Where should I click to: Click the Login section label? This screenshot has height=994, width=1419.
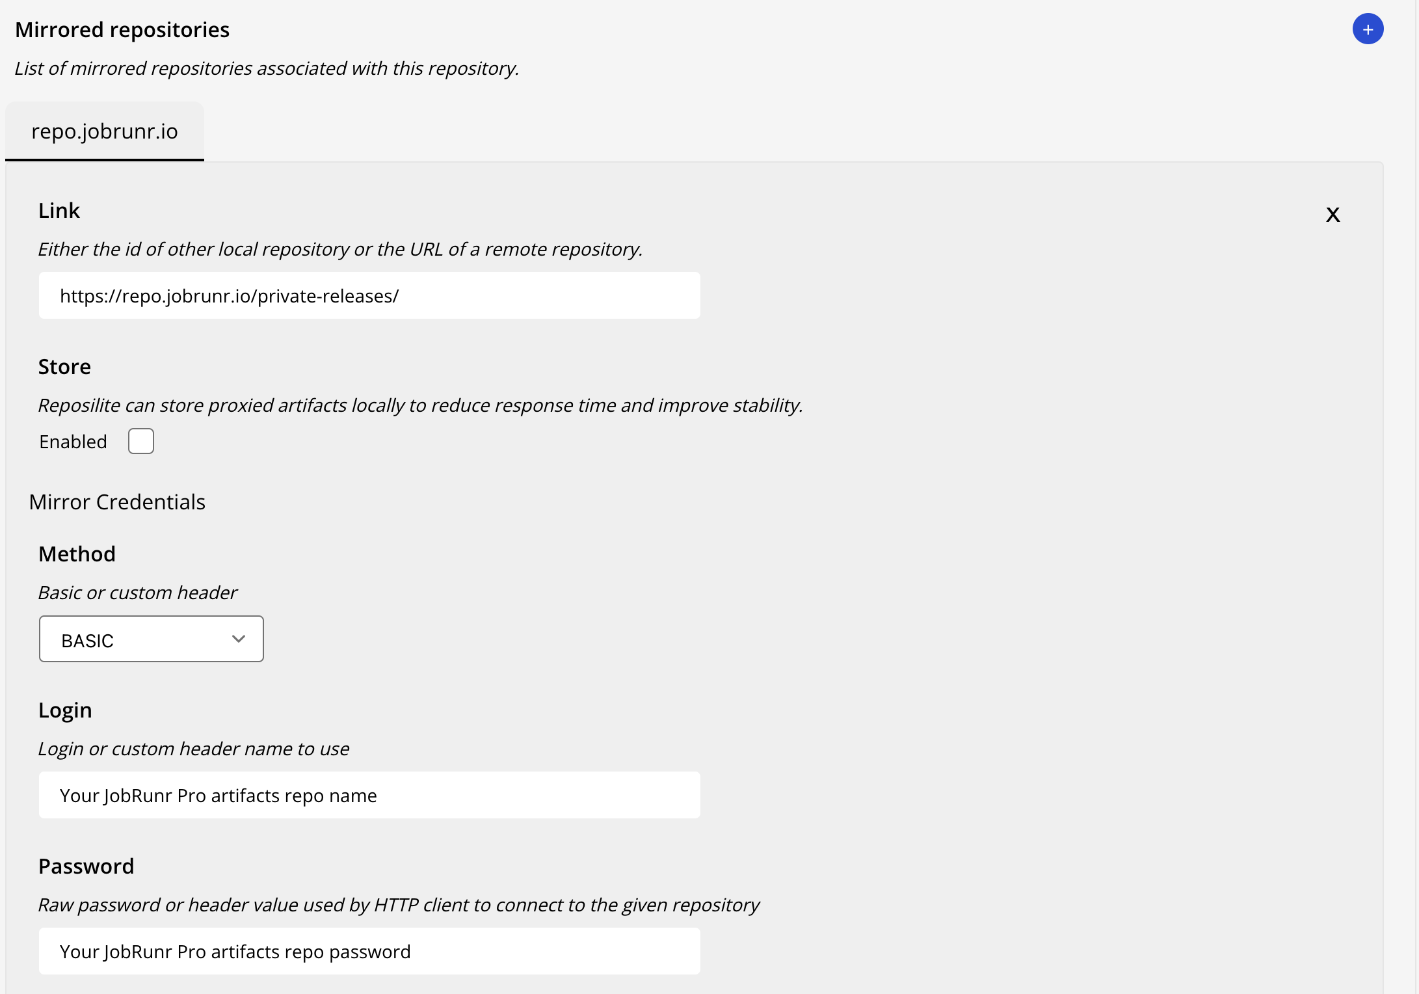[x=65, y=710]
